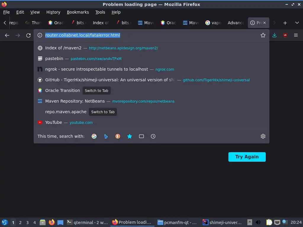303x227 pixels.
Task: Open the Tools menu
Action: click(100, 12)
